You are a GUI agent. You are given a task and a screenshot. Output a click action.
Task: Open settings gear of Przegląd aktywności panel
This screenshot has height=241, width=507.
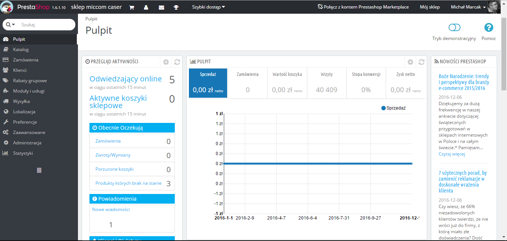(x=166, y=62)
